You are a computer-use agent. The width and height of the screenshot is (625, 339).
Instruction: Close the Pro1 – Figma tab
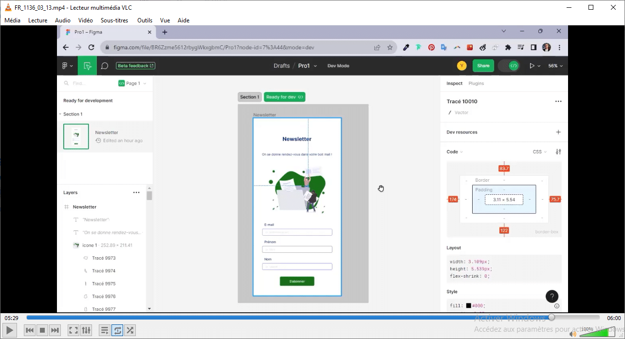point(150,32)
